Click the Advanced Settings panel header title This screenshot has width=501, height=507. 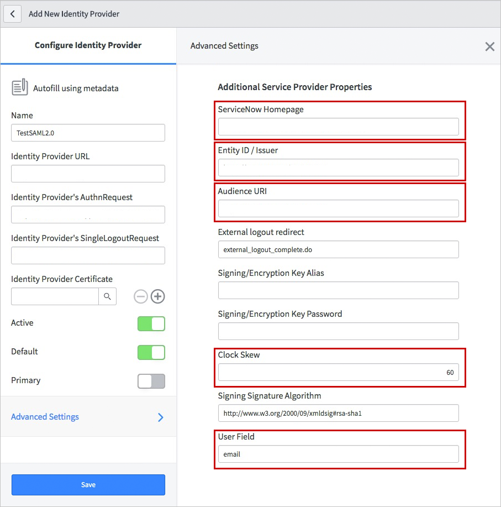(x=224, y=46)
